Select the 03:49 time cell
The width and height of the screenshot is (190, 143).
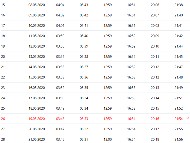point(60,109)
